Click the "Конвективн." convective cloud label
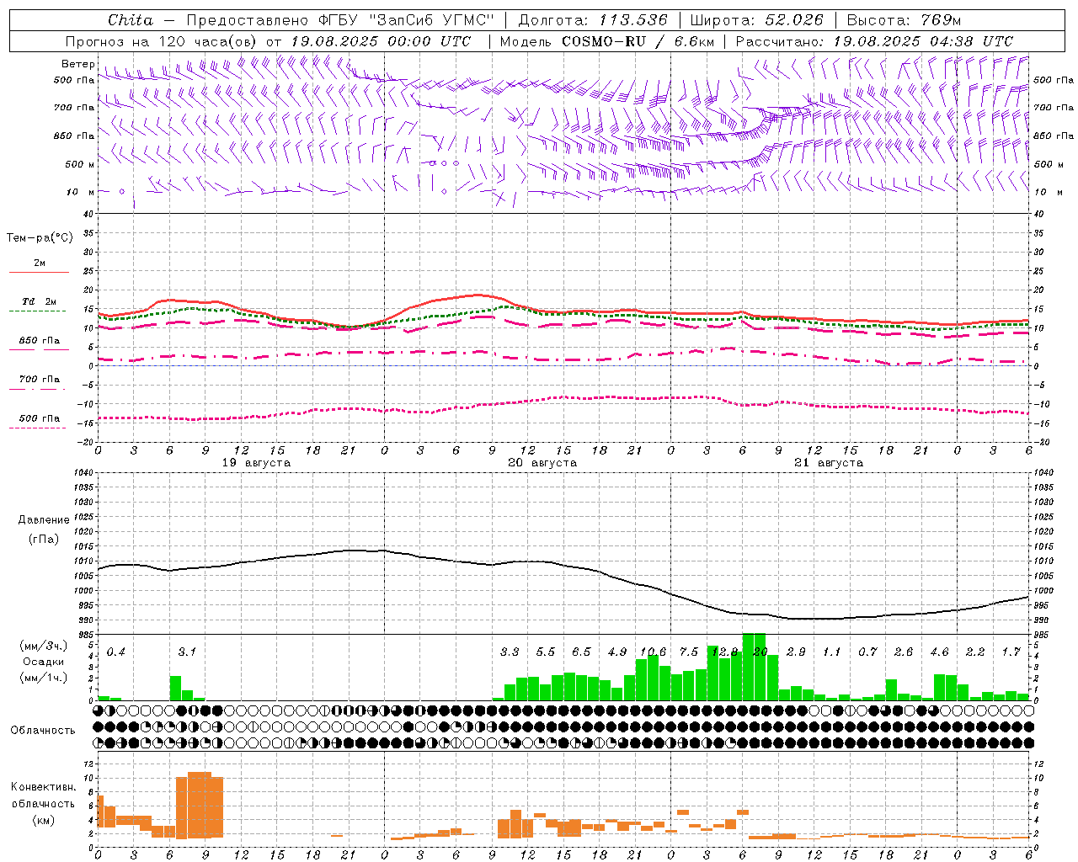Screen dimensions: 1078x862 pos(43,787)
